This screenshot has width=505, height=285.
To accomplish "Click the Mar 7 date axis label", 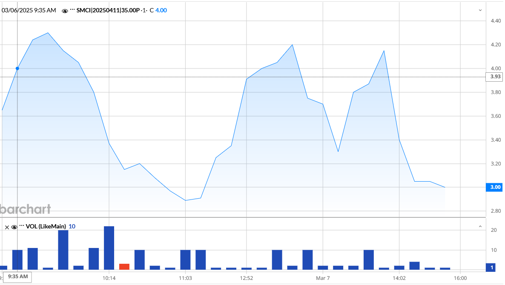I will pyautogui.click(x=323, y=278).
